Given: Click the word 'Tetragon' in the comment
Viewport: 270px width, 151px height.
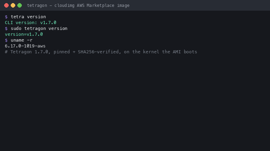Looking at the screenshot, I should tap(21, 52).
